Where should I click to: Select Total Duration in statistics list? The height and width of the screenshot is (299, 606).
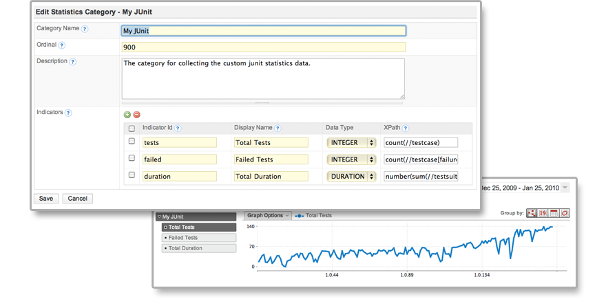[x=198, y=248]
